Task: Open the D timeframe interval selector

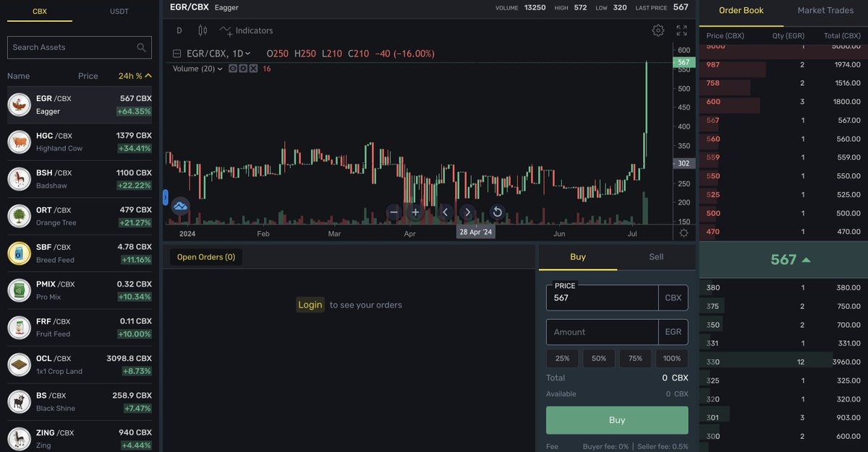Action: [179, 30]
